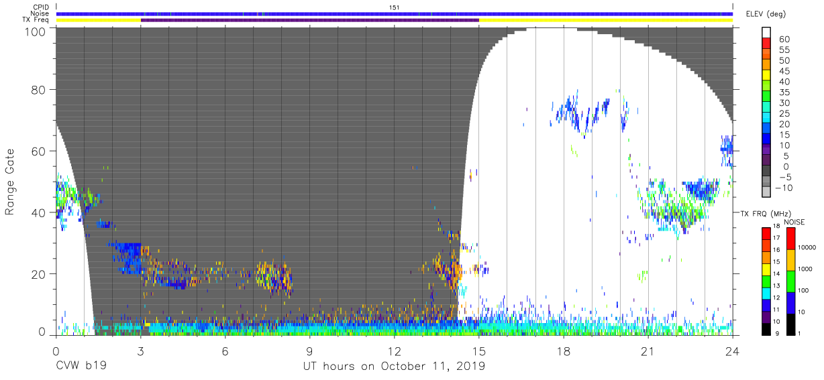The width and height of the screenshot is (824, 380).
Task: Click the '100' tick on the Range Gate axis
Action: [35, 31]
